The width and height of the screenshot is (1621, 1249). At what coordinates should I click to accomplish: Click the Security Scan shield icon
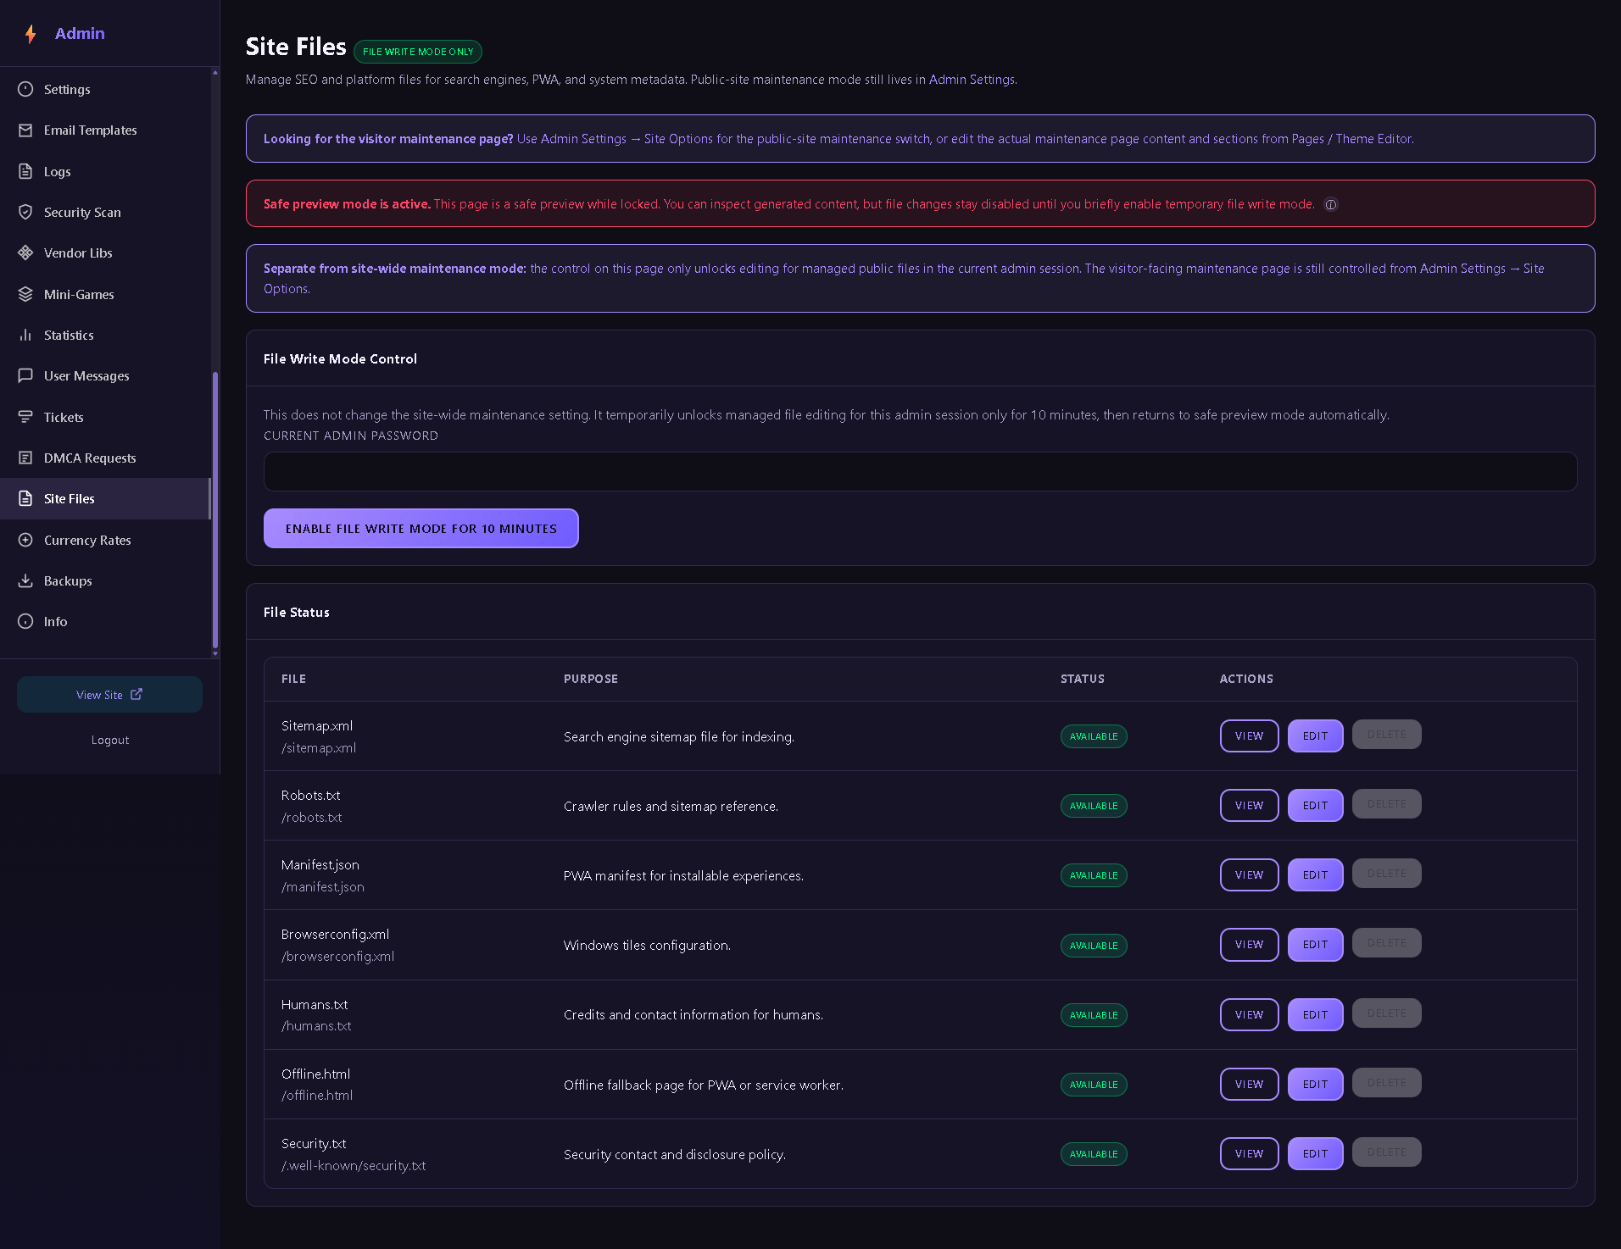25,212
